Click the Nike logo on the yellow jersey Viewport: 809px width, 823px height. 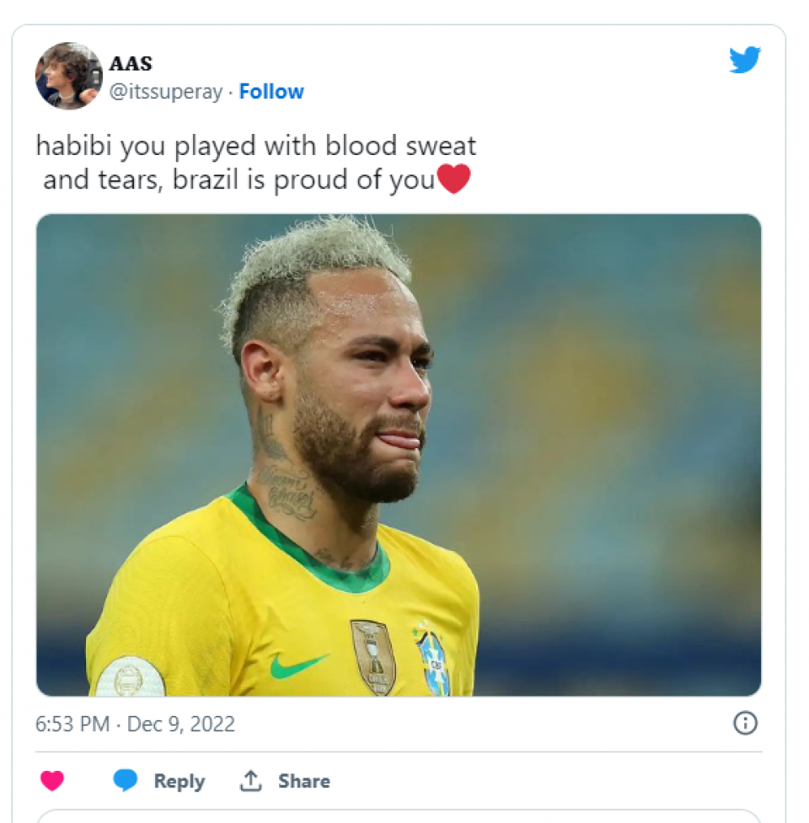click(x=297, y=665)
